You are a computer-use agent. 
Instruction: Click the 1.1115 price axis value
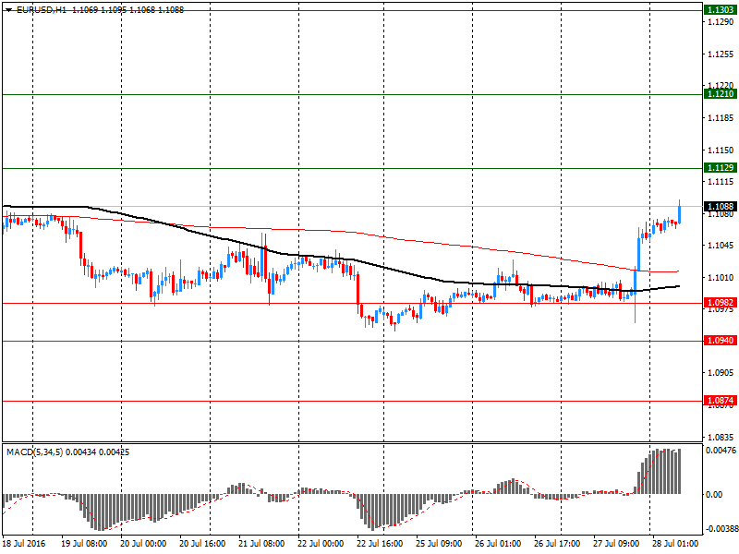pos(721,182)
